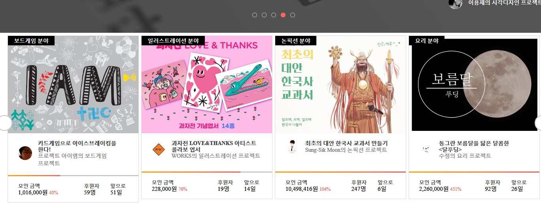
Task: Click 프로젝트 아이엠 creator avatar photo
Action: pos(25,153)
